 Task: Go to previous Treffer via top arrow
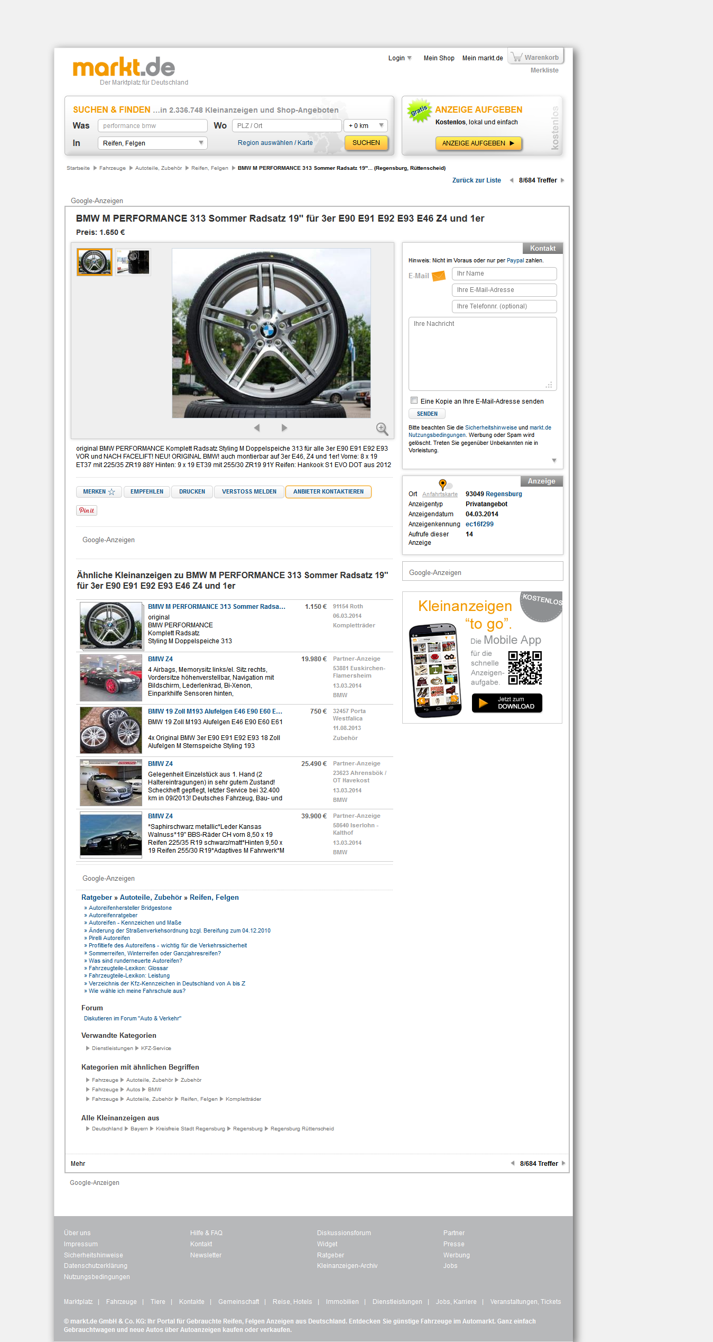point(512,180)
